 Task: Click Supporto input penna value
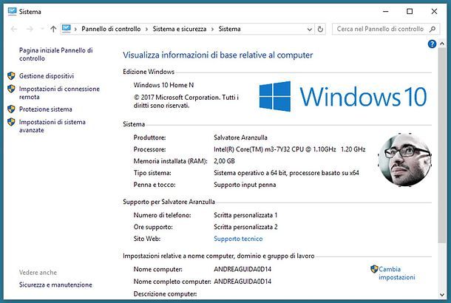[245, 185]
